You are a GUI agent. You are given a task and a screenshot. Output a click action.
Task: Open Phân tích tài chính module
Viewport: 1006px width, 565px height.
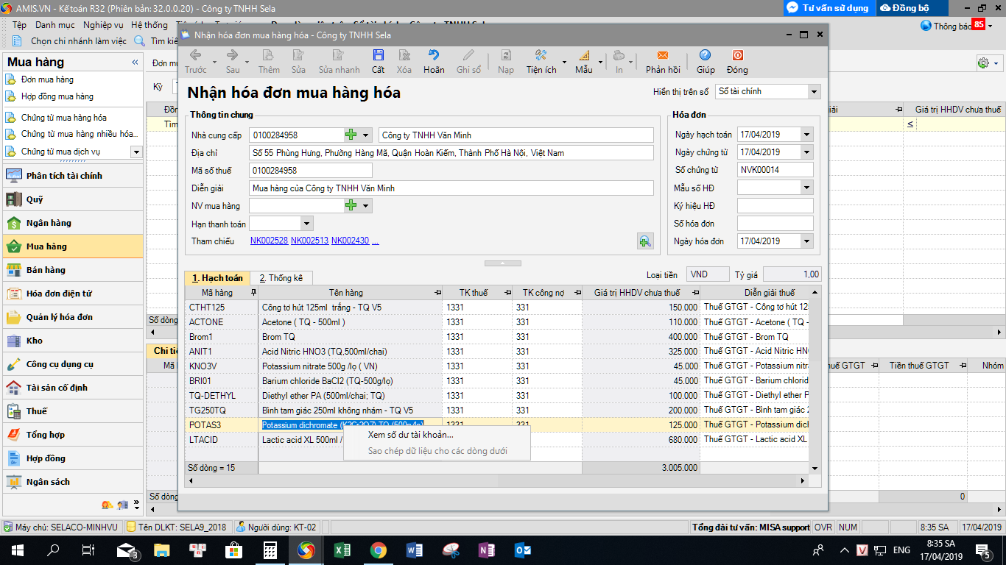point(72,176)
